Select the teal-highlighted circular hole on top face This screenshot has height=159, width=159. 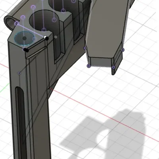point(24,39)
